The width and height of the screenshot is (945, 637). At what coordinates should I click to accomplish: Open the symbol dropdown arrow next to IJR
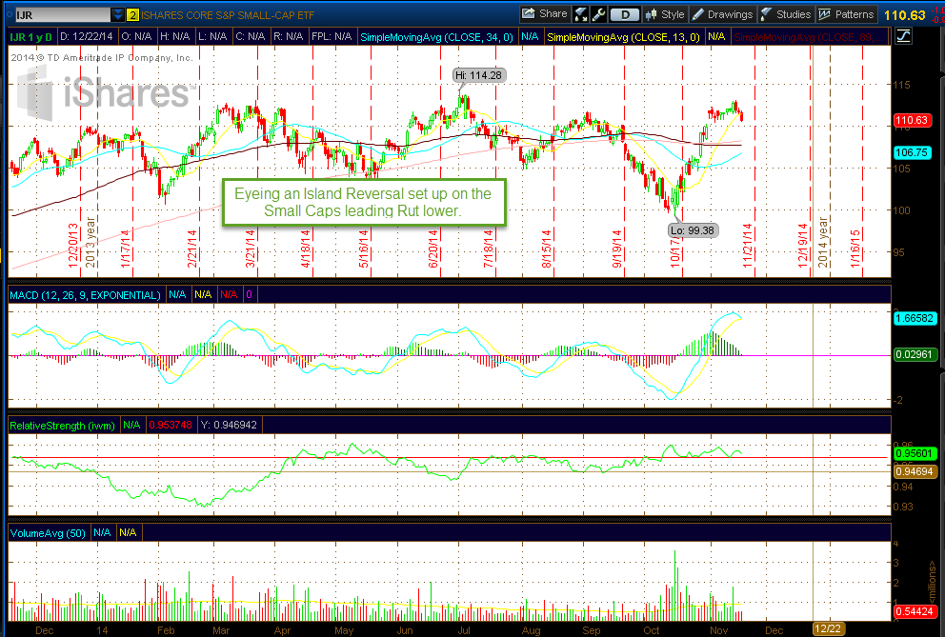point(118,15)
